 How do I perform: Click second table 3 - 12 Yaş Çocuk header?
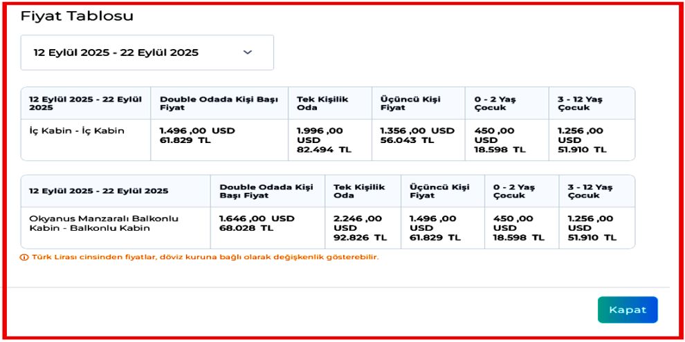590,191
